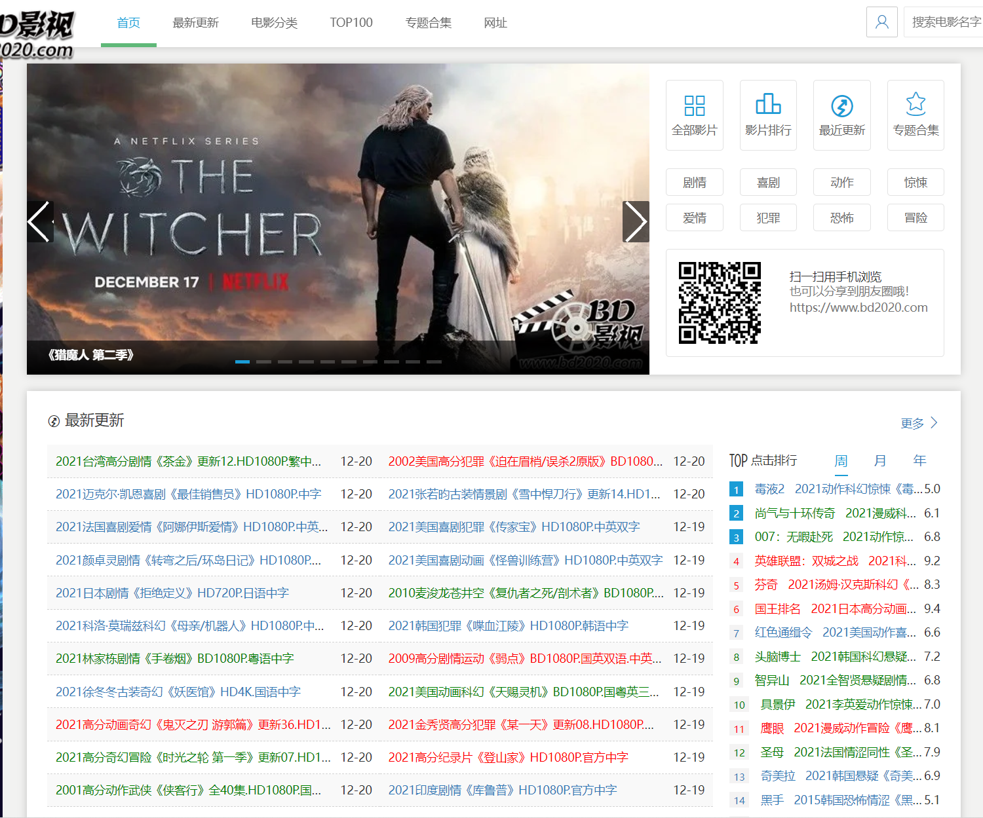The image size is (983, 818).
Task: Open 《转弯之后/环岛日记》 listing
Action: pos(188,560)
